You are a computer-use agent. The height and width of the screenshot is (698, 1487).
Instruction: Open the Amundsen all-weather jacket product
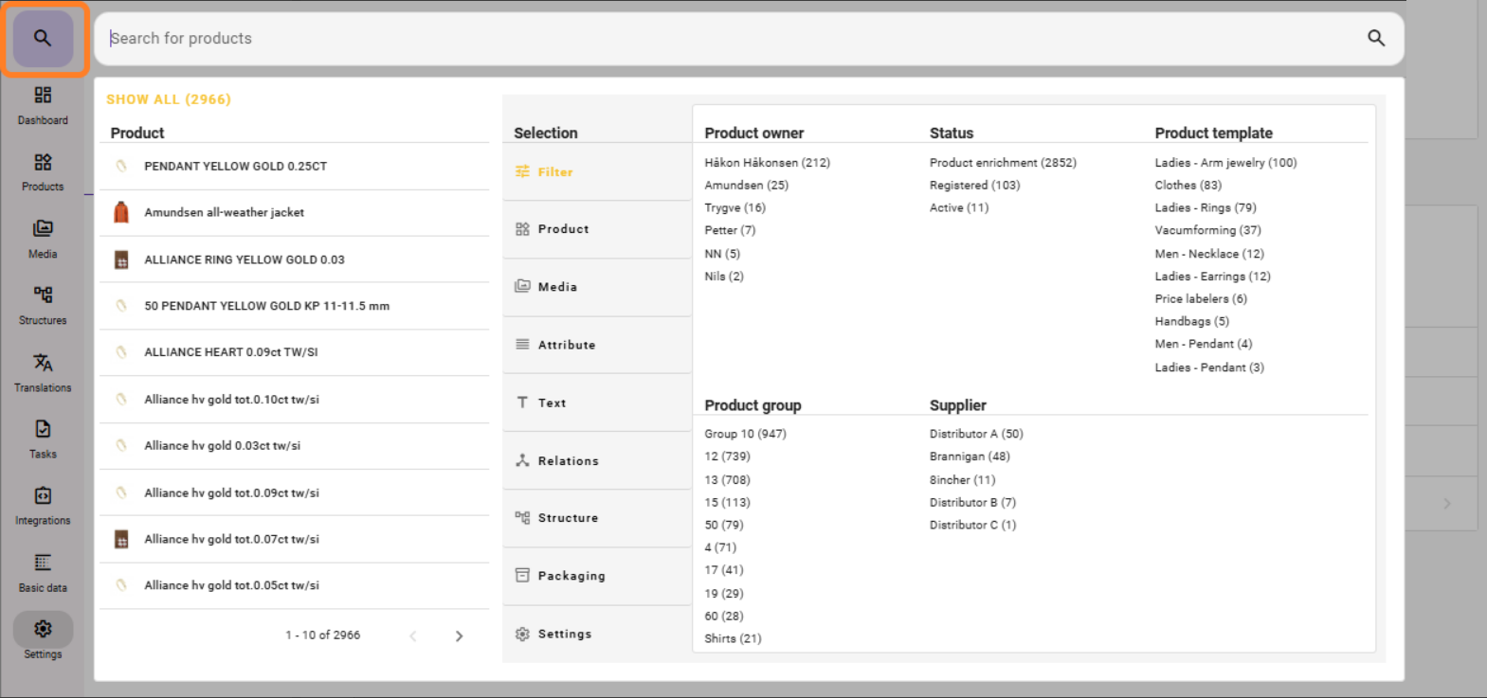224,213
